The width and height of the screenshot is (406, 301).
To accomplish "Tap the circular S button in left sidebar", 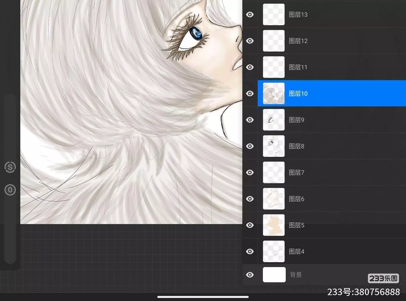I will pyautogui.click(x=10, y=167).
